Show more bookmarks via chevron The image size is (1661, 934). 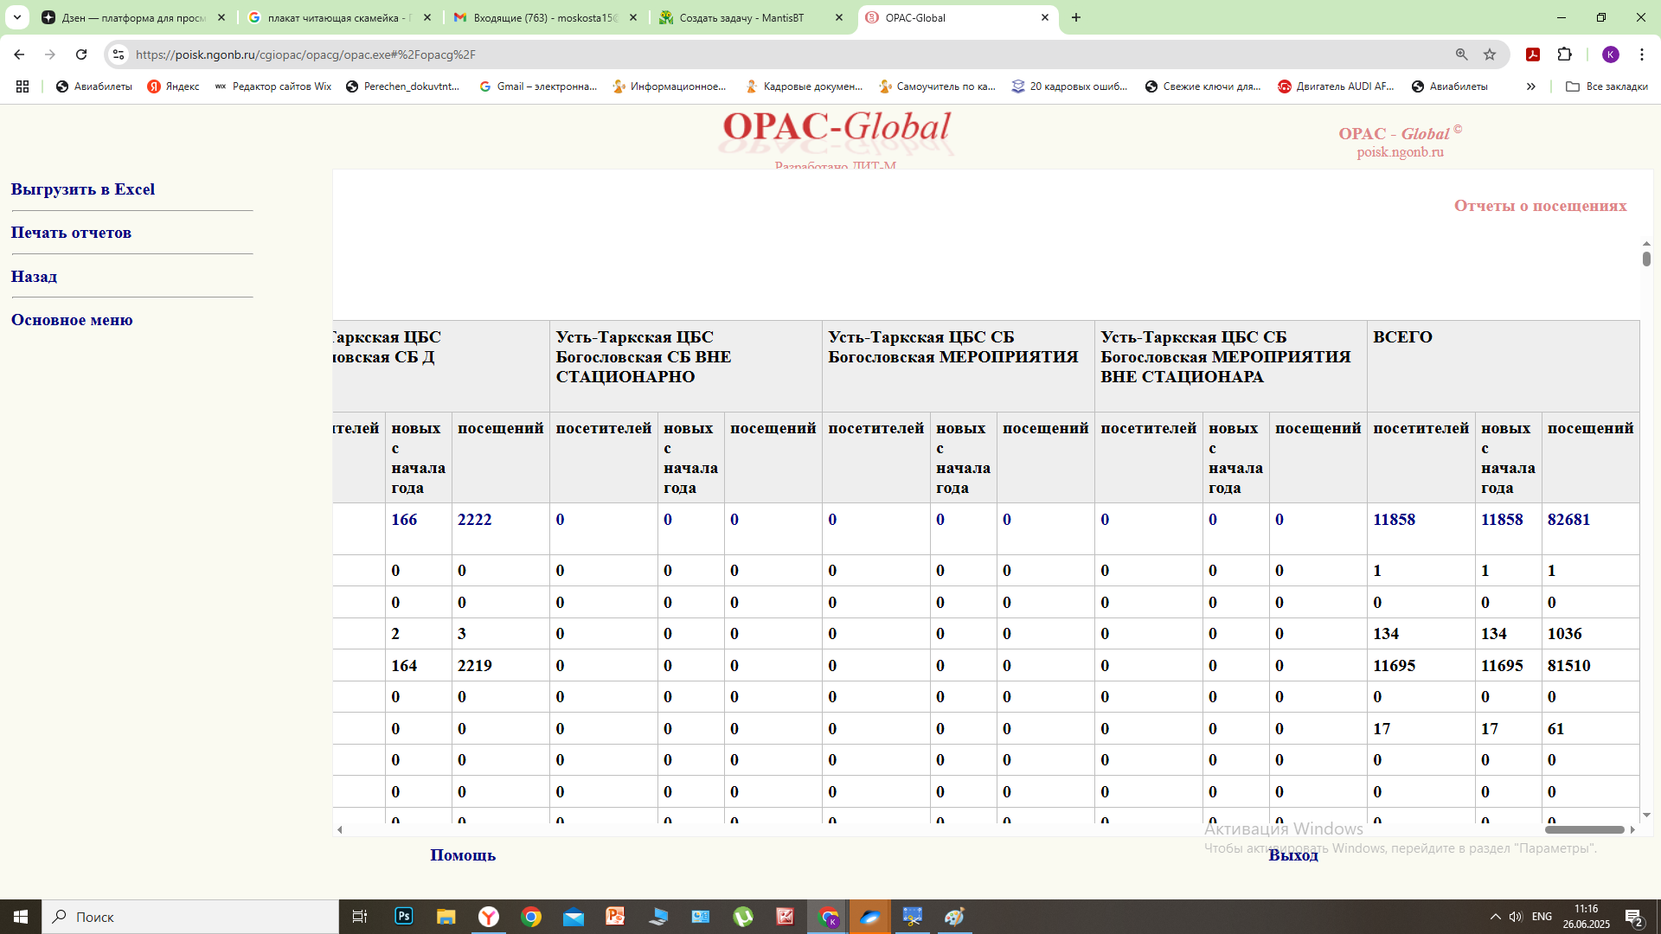[x=1530, y=86]
